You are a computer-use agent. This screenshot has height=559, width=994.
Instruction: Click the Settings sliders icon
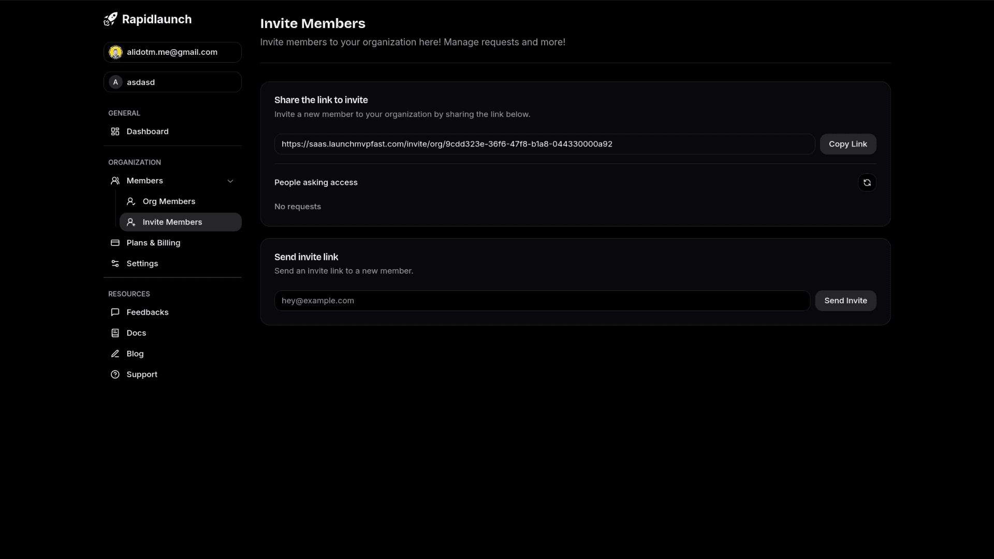(x=115, y=263)
